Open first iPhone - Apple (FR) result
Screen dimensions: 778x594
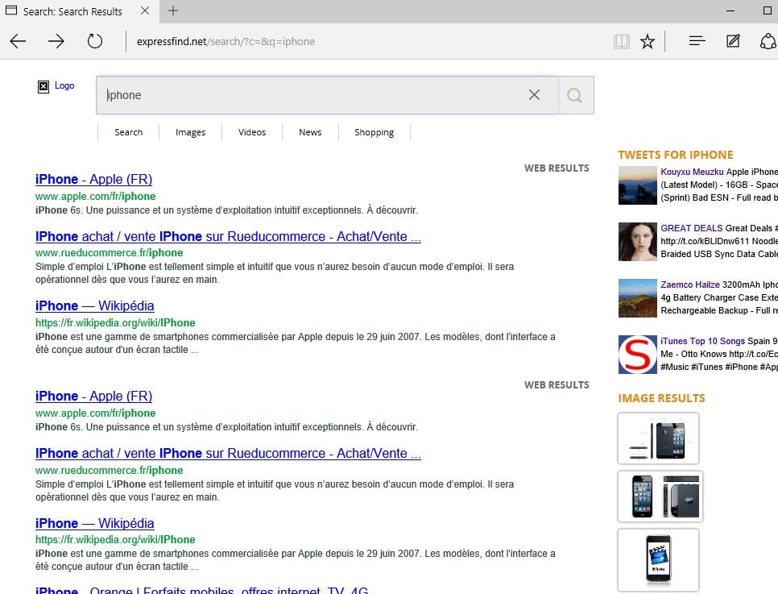[93, 179]
